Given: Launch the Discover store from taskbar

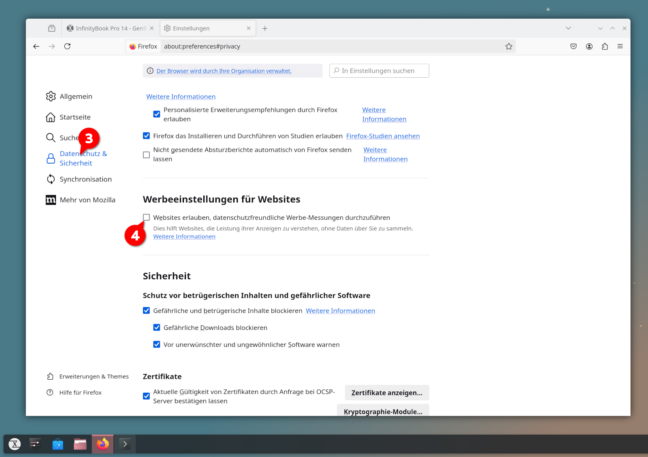Looking at the screenshot, I should [x=58, y=444].
